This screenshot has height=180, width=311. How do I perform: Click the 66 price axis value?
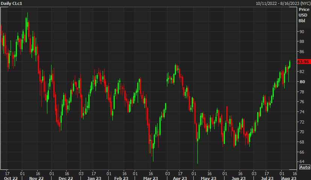[x=302, y=152]
